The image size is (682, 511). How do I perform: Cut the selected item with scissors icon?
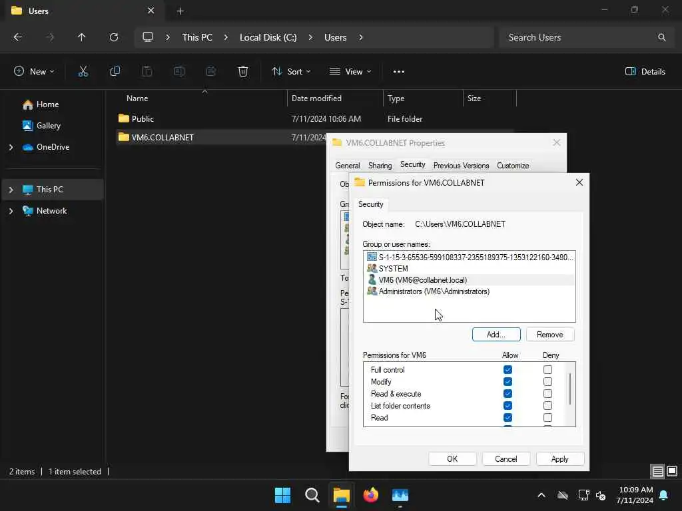click(x=83, y=72)
